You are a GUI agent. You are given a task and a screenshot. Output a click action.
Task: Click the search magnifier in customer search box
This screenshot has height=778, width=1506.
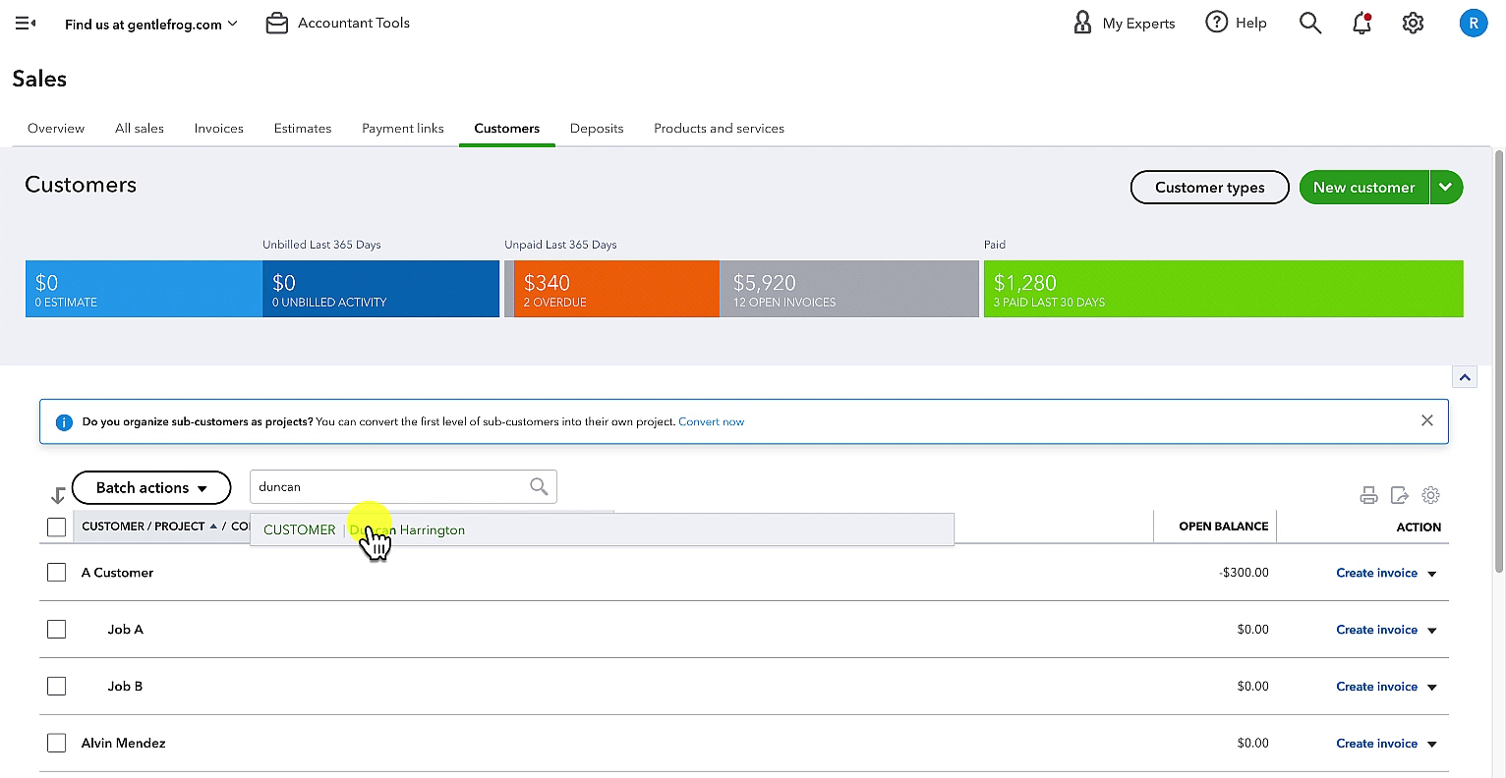pyautogui.click(x=539, y=486)
